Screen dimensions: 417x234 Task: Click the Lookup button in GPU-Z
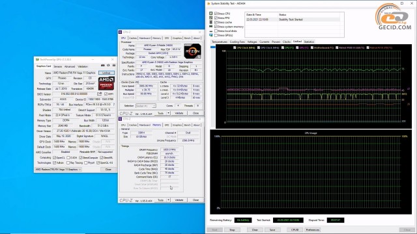(106, 73)
